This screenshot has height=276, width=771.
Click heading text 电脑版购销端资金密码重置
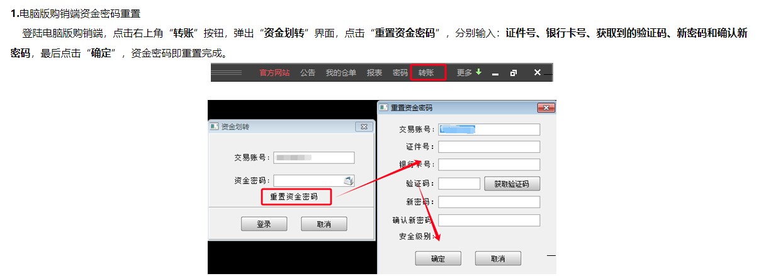[80, 13]
